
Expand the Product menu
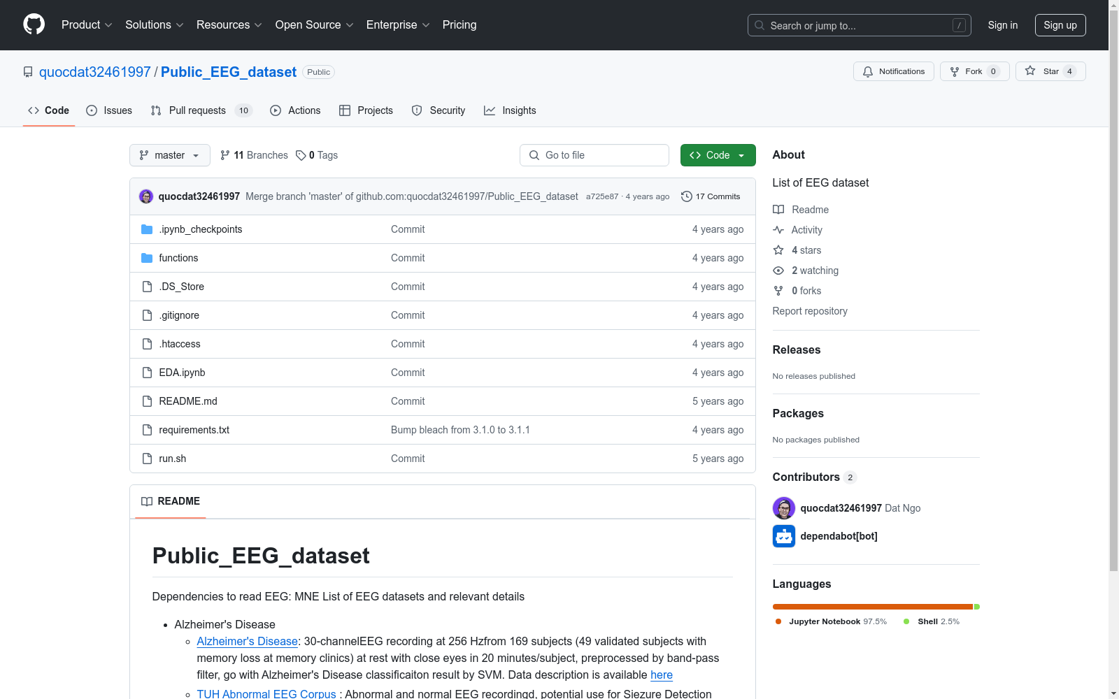[x=87, y=24]
